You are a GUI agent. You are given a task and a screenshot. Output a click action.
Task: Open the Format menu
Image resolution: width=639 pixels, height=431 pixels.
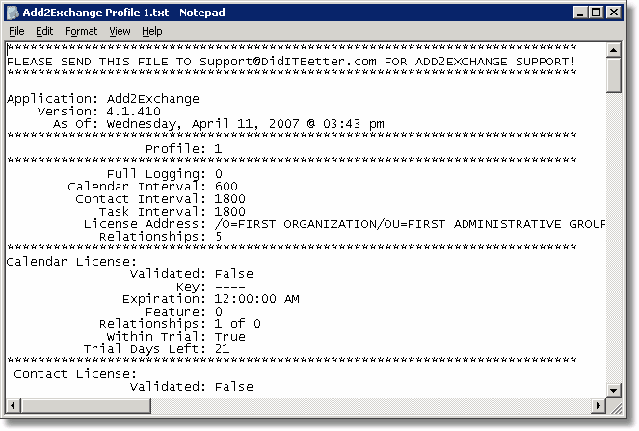tap(81, 32)
